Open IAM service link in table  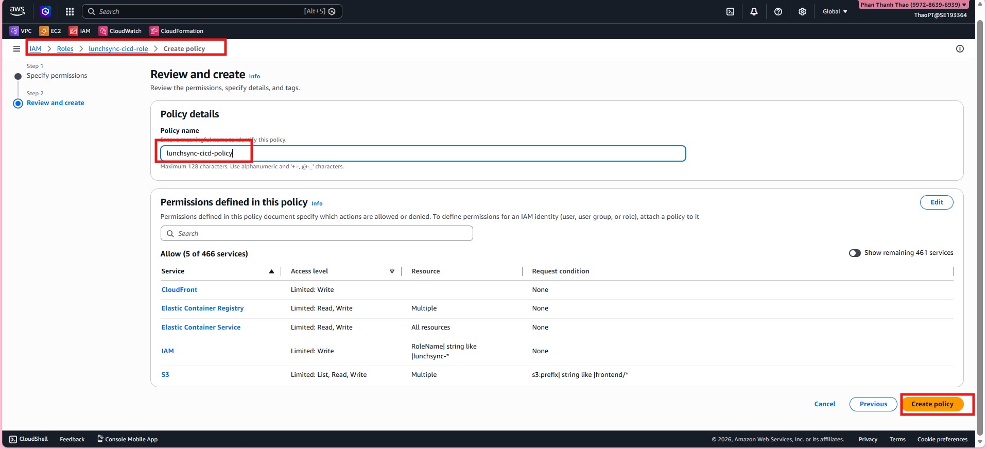(x=167, y=351)
